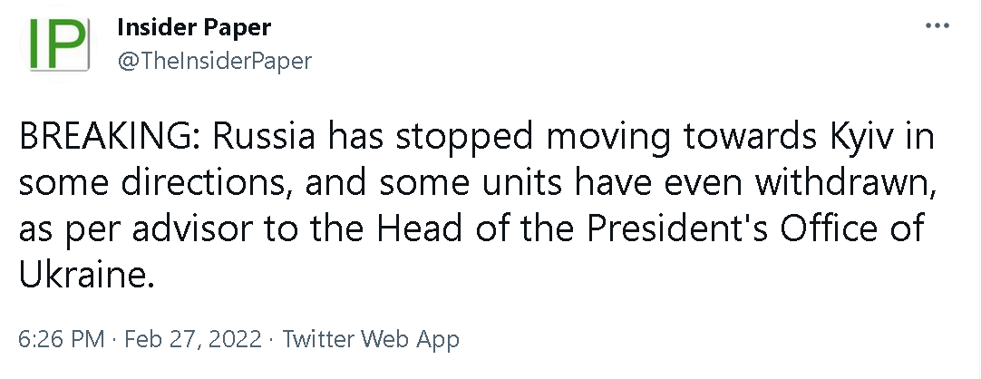Open the Insider Paper display name
The image size is (981, 379).
[194, 27]
